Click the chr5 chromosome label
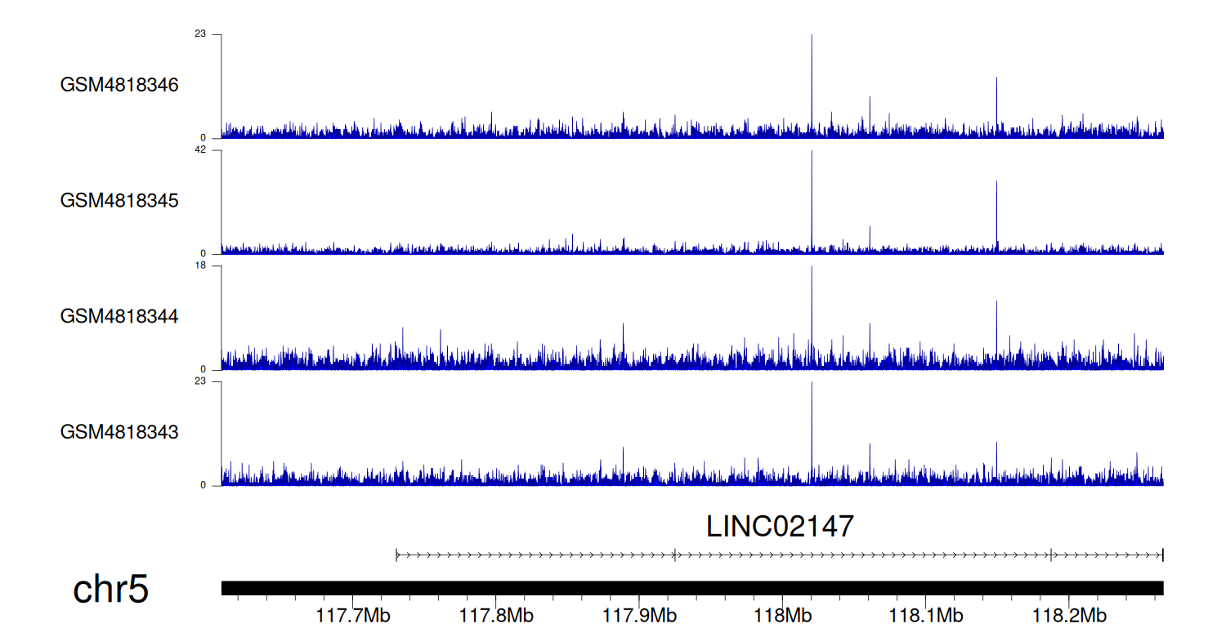1226x637 pixels. 110,590
